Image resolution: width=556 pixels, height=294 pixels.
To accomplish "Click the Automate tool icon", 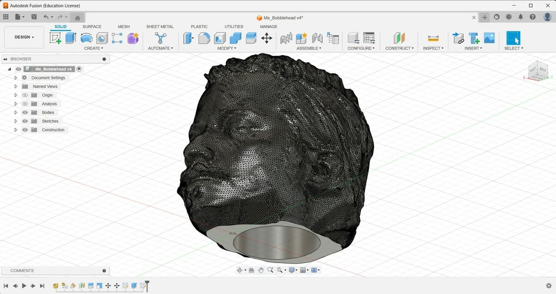I will click(x=160, y=38).
